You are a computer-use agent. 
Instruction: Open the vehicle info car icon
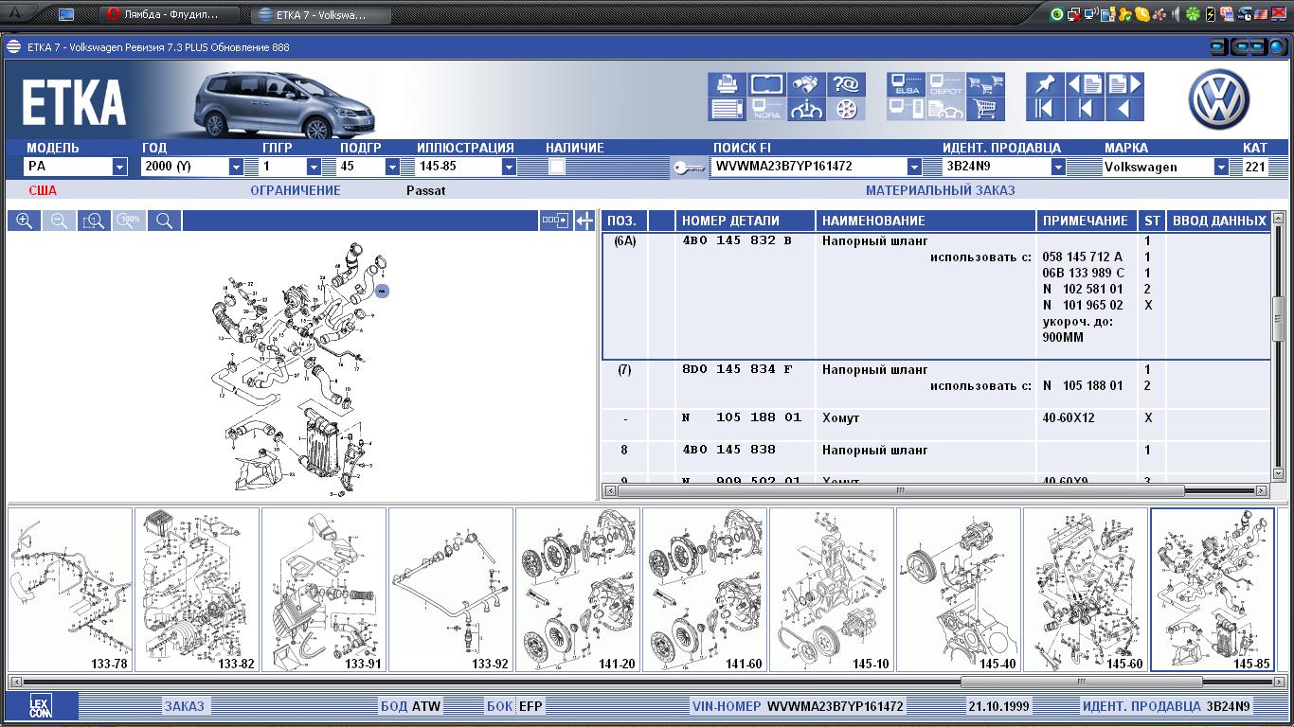coord(806,109)
